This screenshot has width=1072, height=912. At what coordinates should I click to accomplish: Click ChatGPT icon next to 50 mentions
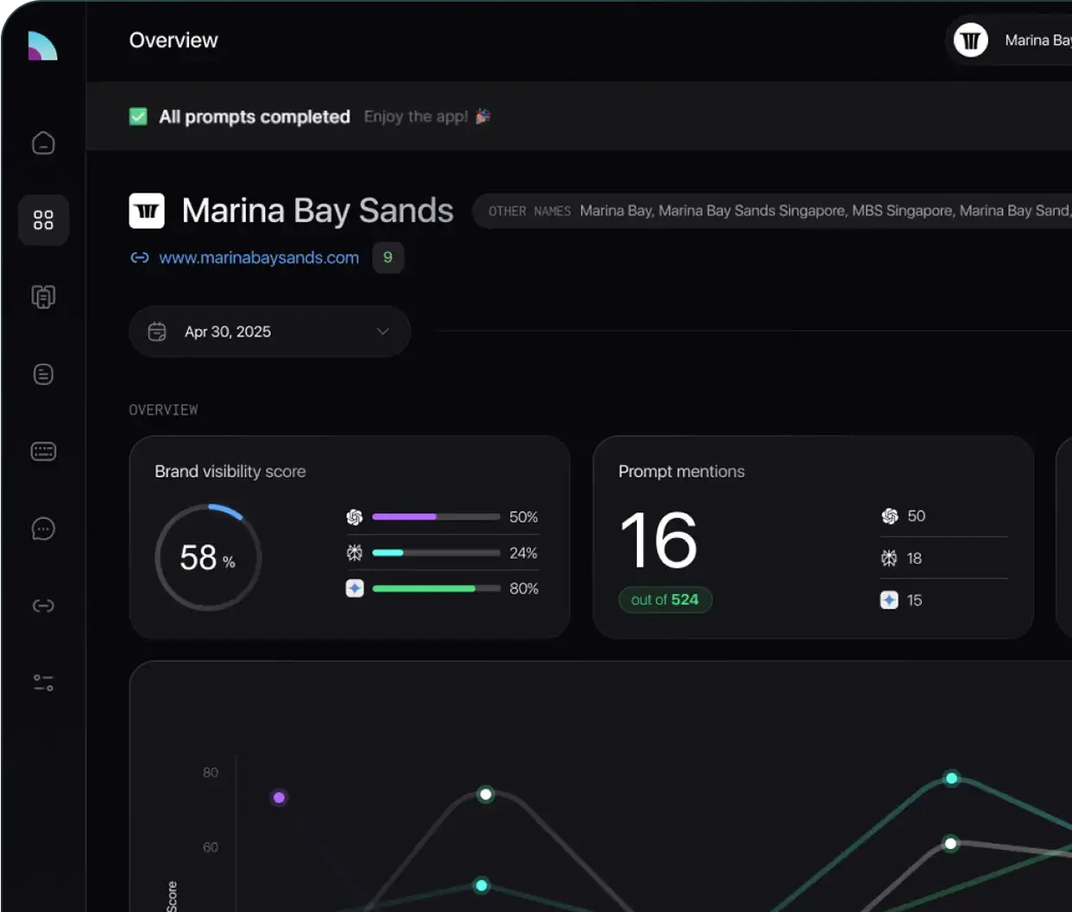(x=890, y=516)
